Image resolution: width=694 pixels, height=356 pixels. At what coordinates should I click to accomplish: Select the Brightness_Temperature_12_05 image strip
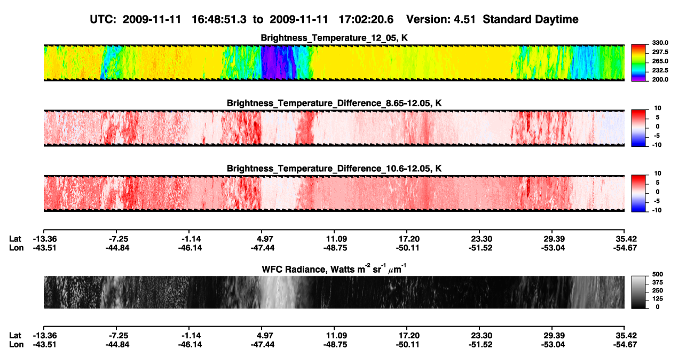334,62
